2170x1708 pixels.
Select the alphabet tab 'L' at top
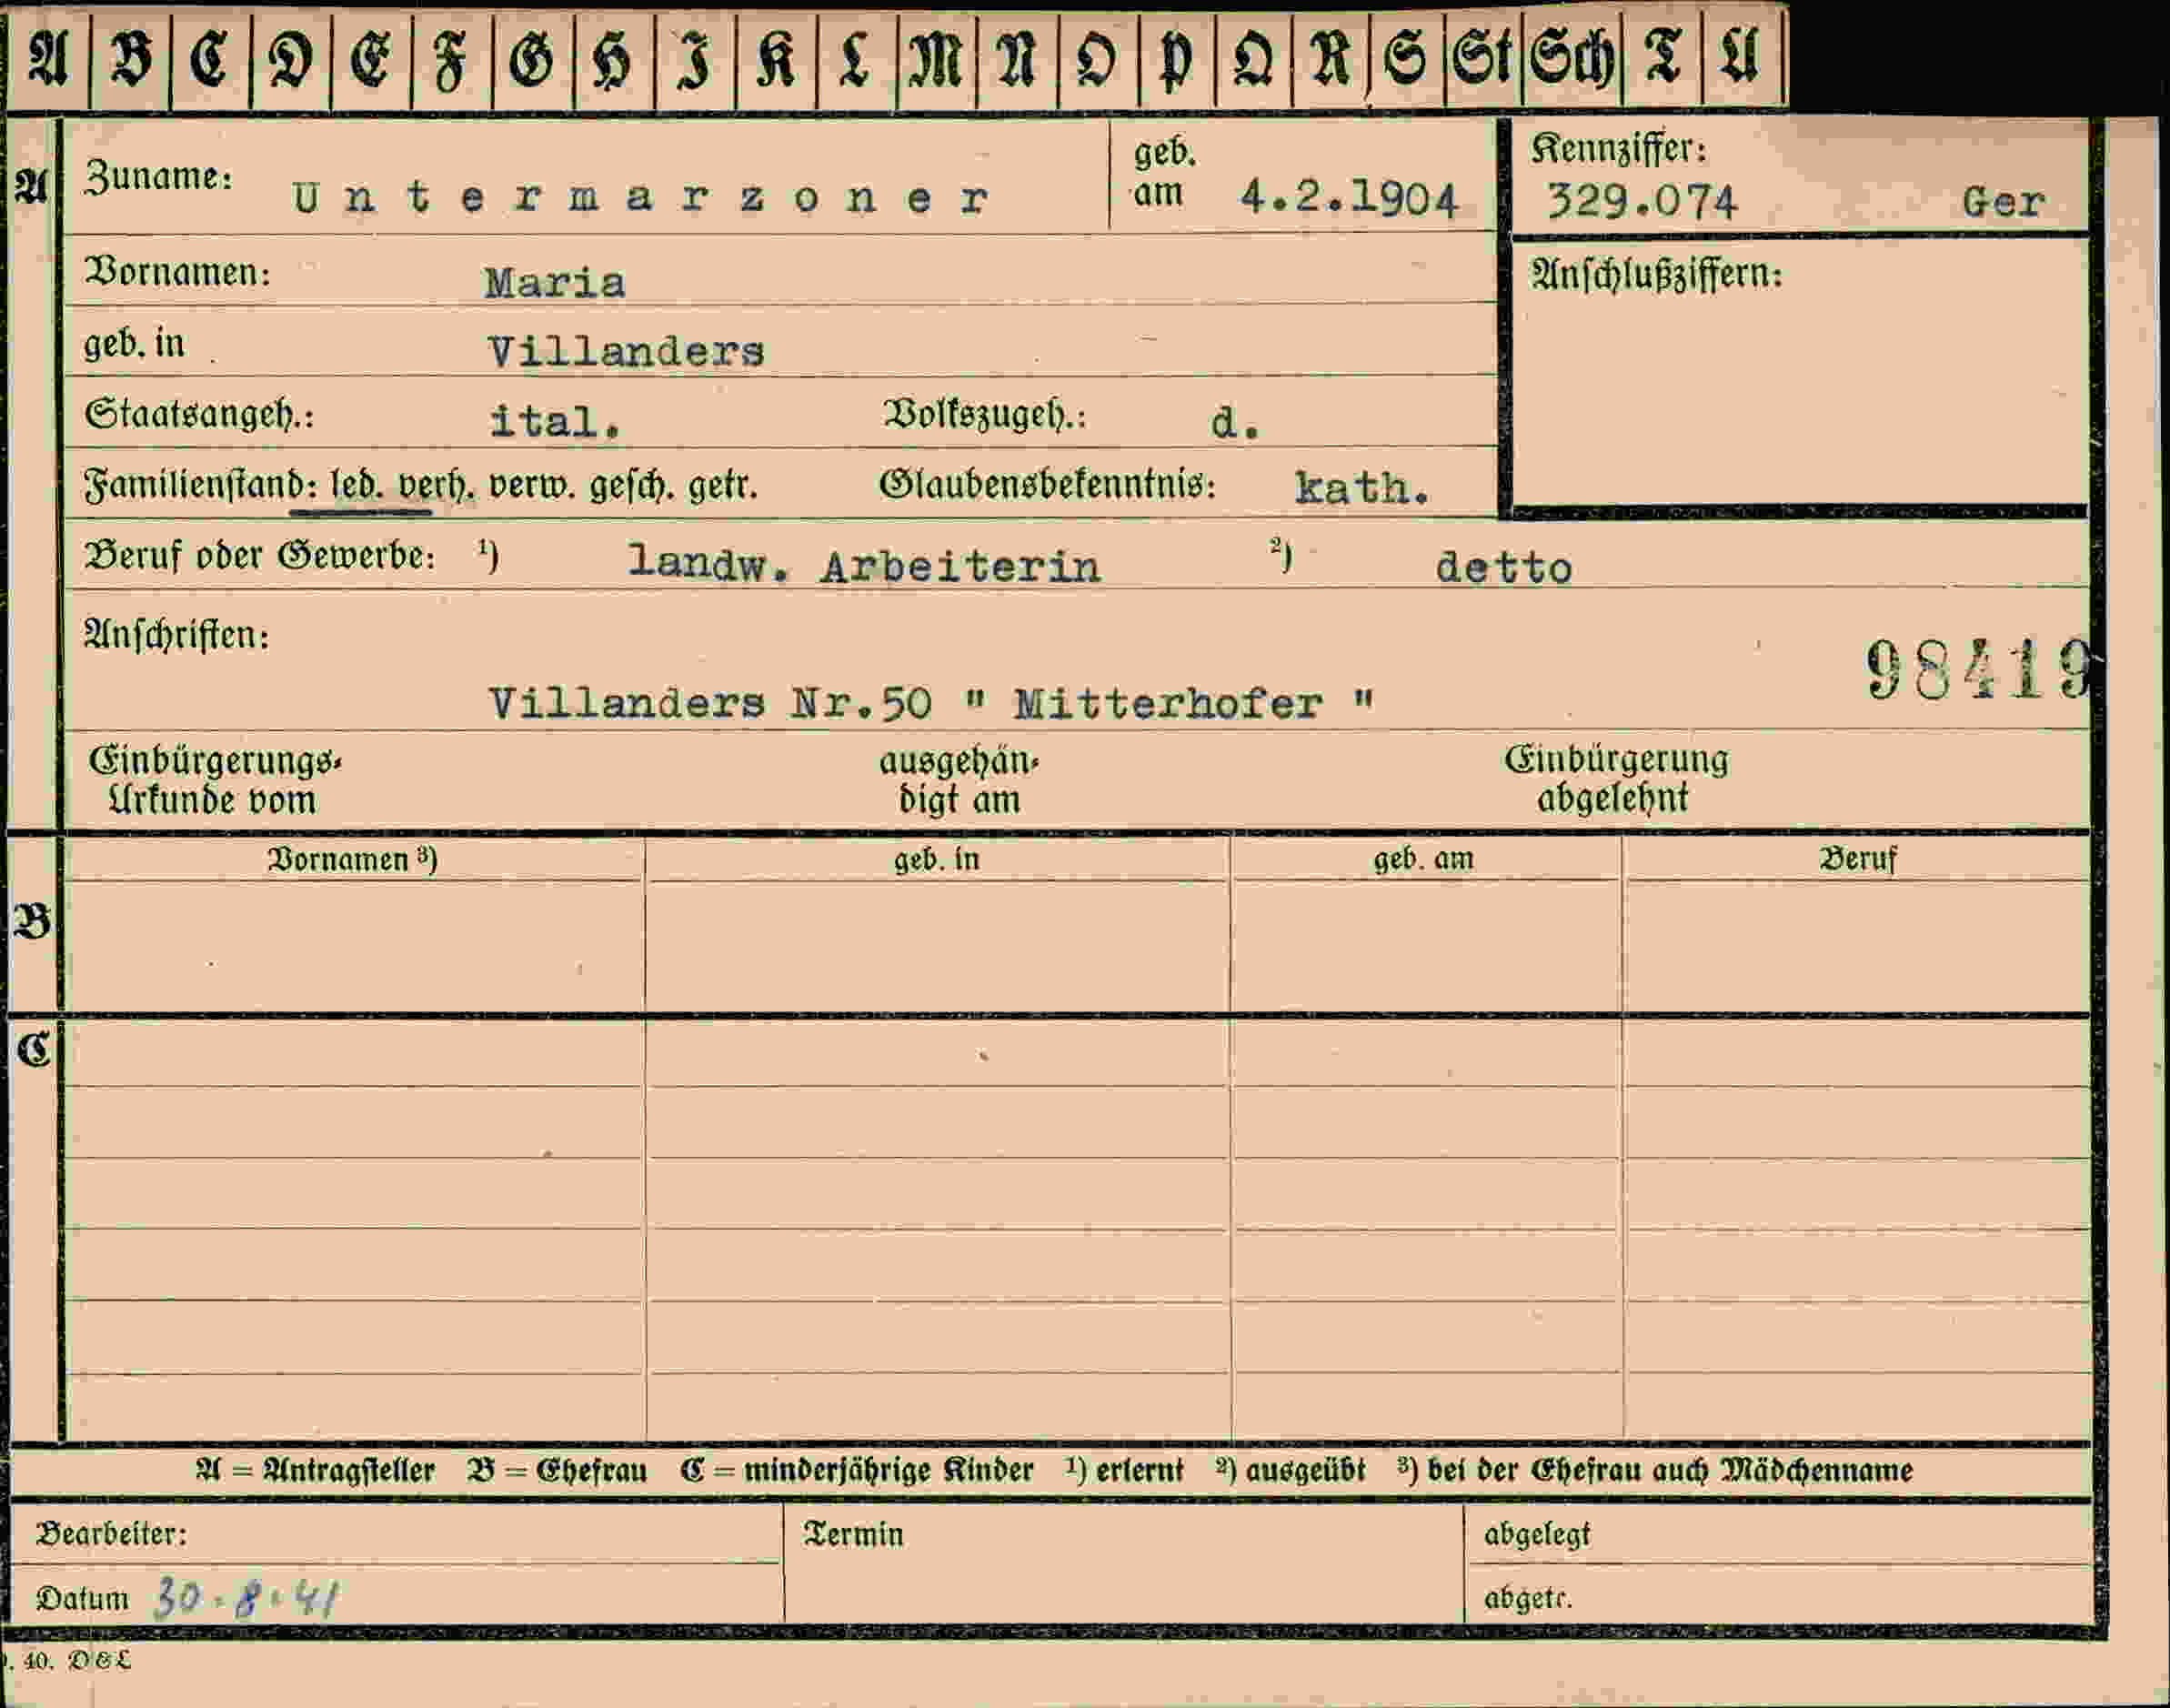click(x=856, y=58)
